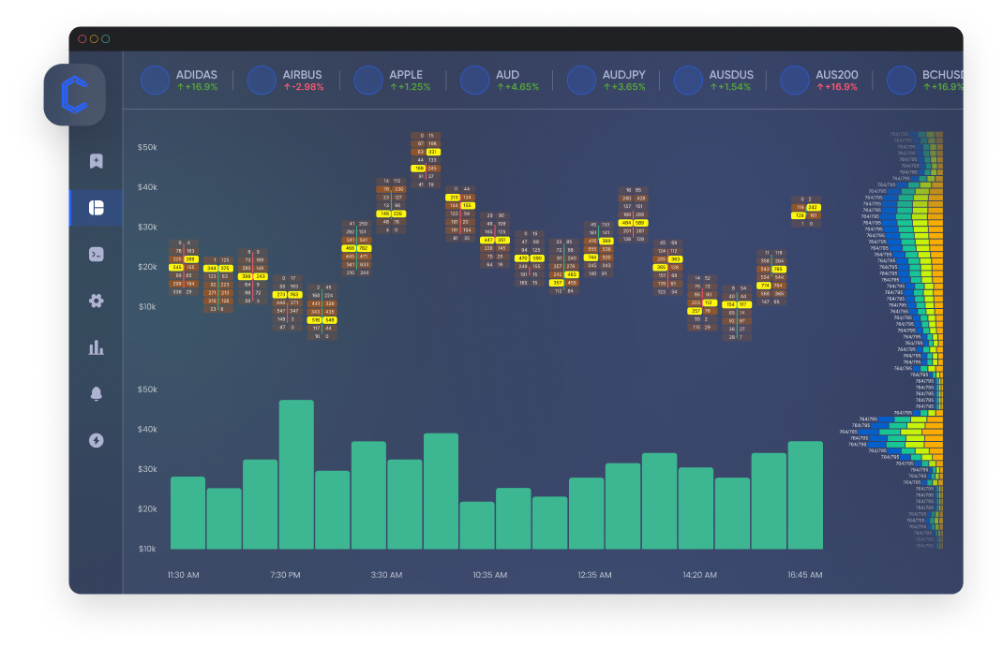Click the $10k label on volume chart
Image resolution: width=1003 pixels, height=647 pixels.
click(147, 549)
